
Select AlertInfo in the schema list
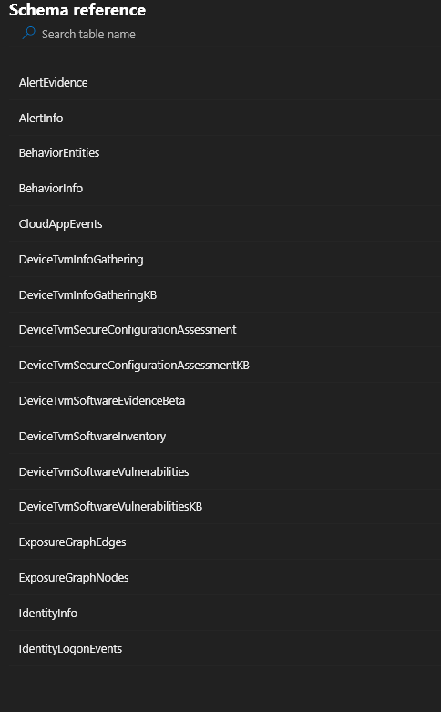point(225,118)
